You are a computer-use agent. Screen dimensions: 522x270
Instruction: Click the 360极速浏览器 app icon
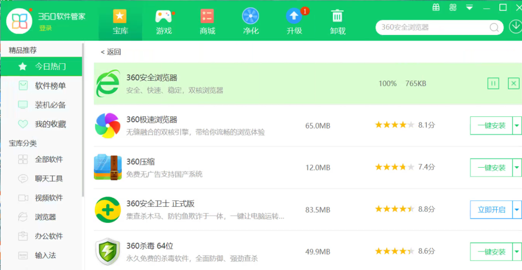click(107, 126)
